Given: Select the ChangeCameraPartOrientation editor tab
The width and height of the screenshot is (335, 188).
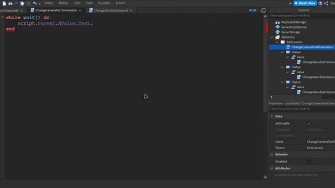Looking at the screenshot, I should 56,10.
